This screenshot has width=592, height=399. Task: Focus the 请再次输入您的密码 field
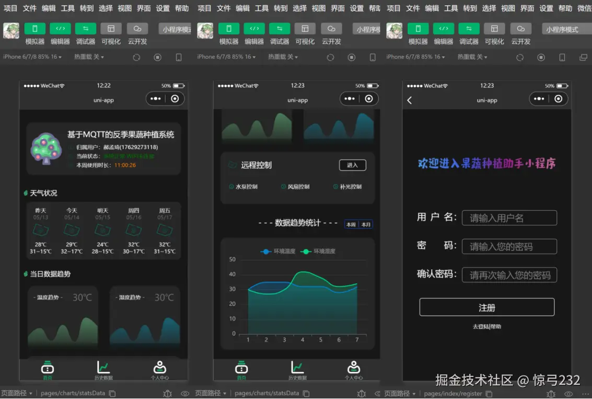(x=509, y=275)
